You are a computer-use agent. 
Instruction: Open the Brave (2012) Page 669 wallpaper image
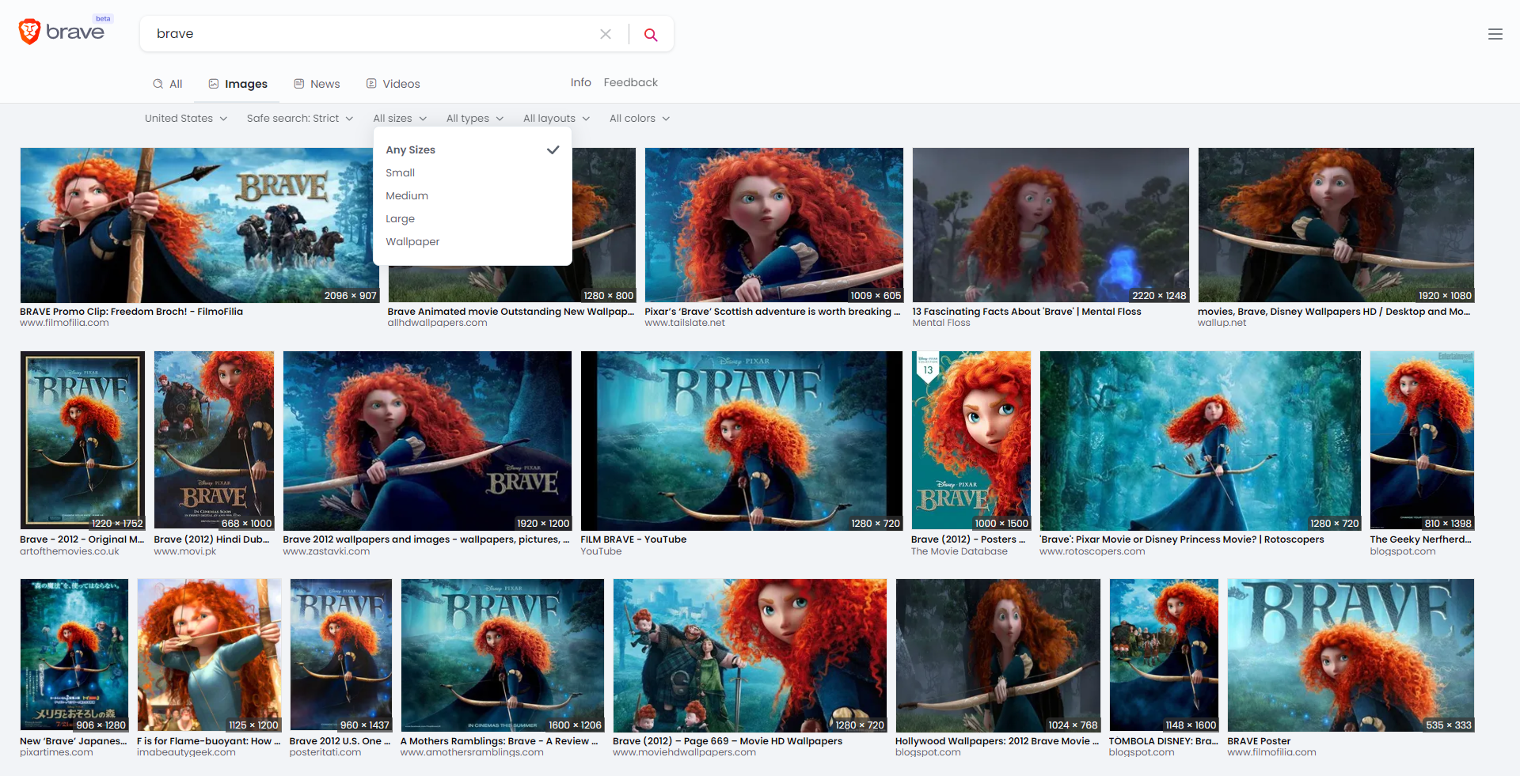750,655
